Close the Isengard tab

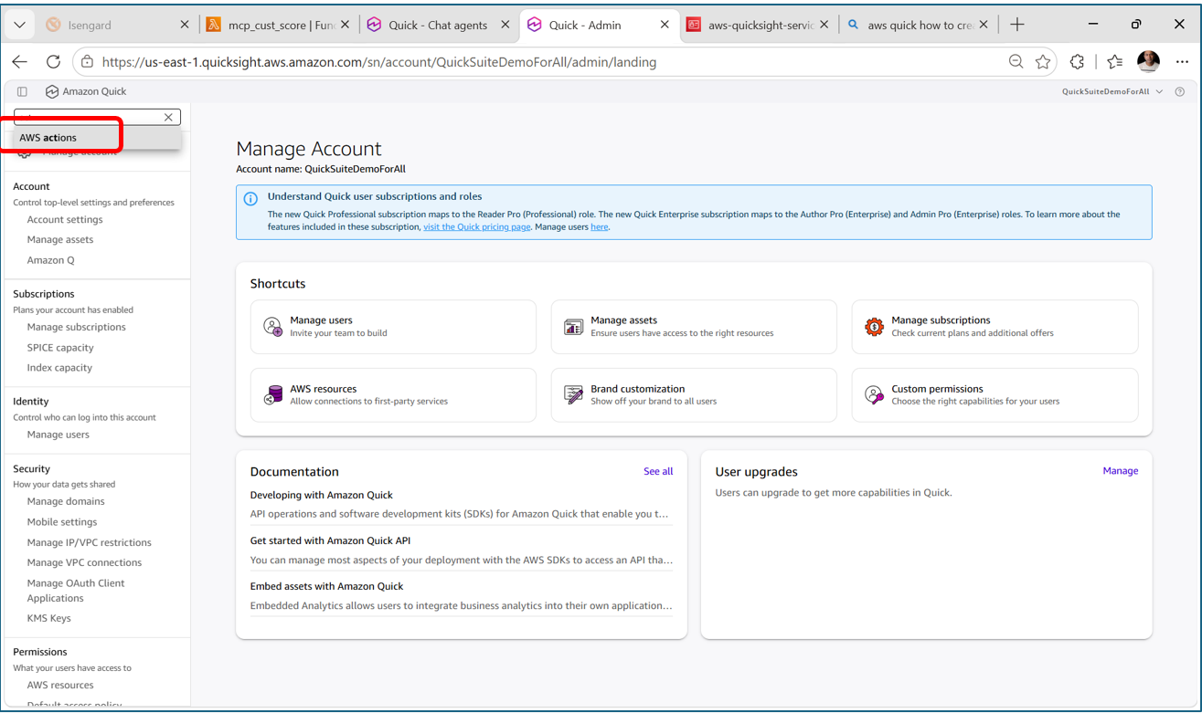185,25
